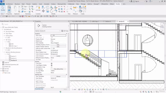Click the View Scale input field
Screen dimensions: 166x93
pos(58,35)
